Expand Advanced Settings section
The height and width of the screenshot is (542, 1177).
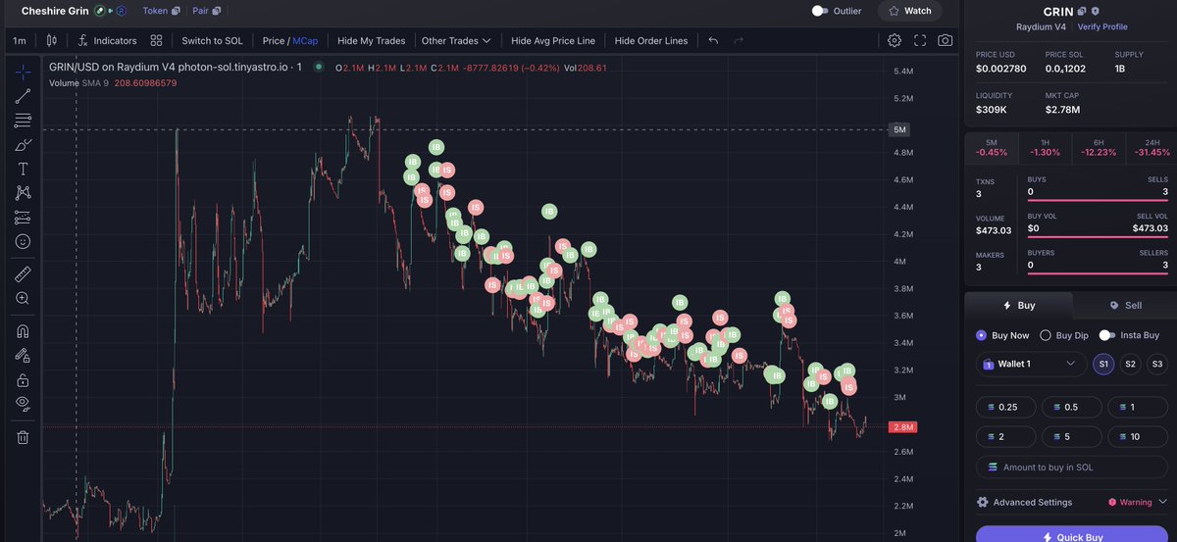1025,502
